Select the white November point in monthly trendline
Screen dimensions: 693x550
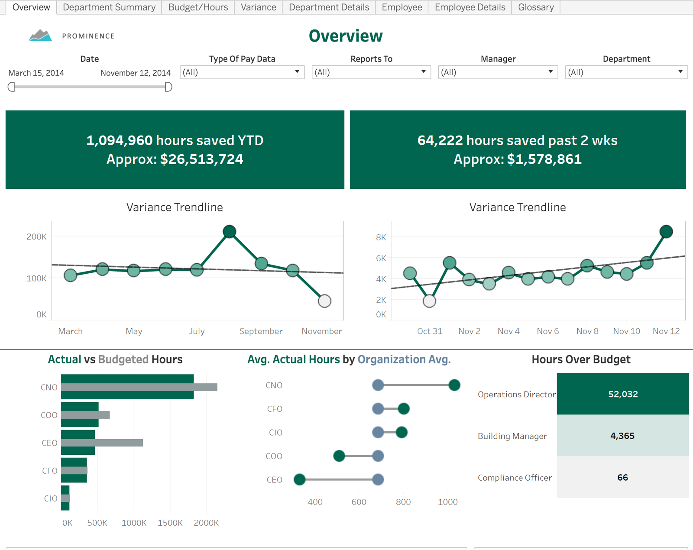point(324,301)
